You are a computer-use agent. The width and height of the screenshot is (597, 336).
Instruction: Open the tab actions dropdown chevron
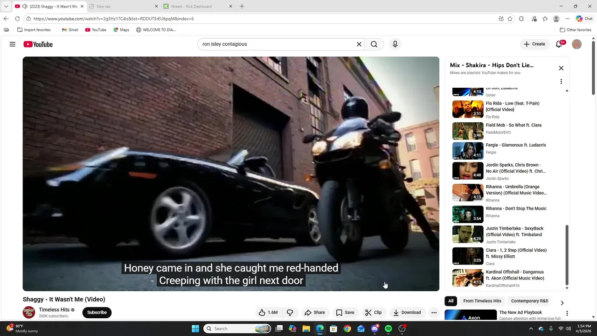pyautogui.click(x=6, y=7)
